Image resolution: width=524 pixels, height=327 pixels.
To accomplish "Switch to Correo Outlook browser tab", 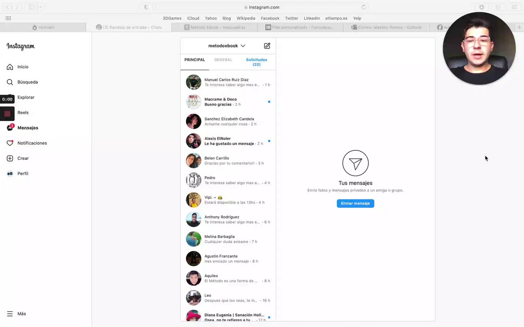I will tap(386, 27).
